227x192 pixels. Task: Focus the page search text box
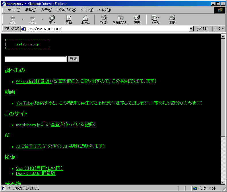pyautogui.click(x=36, y=59)
